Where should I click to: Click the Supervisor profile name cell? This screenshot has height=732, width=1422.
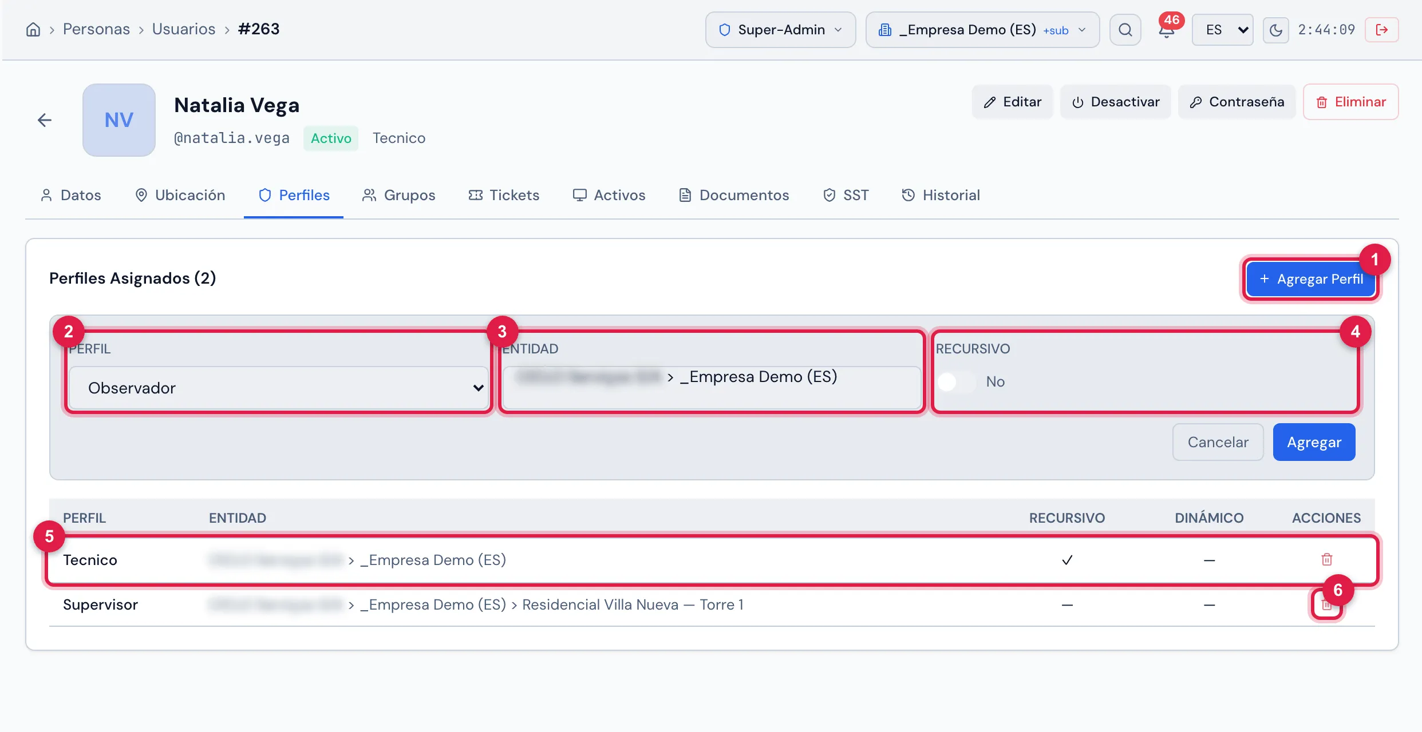(x=100, y=604)
